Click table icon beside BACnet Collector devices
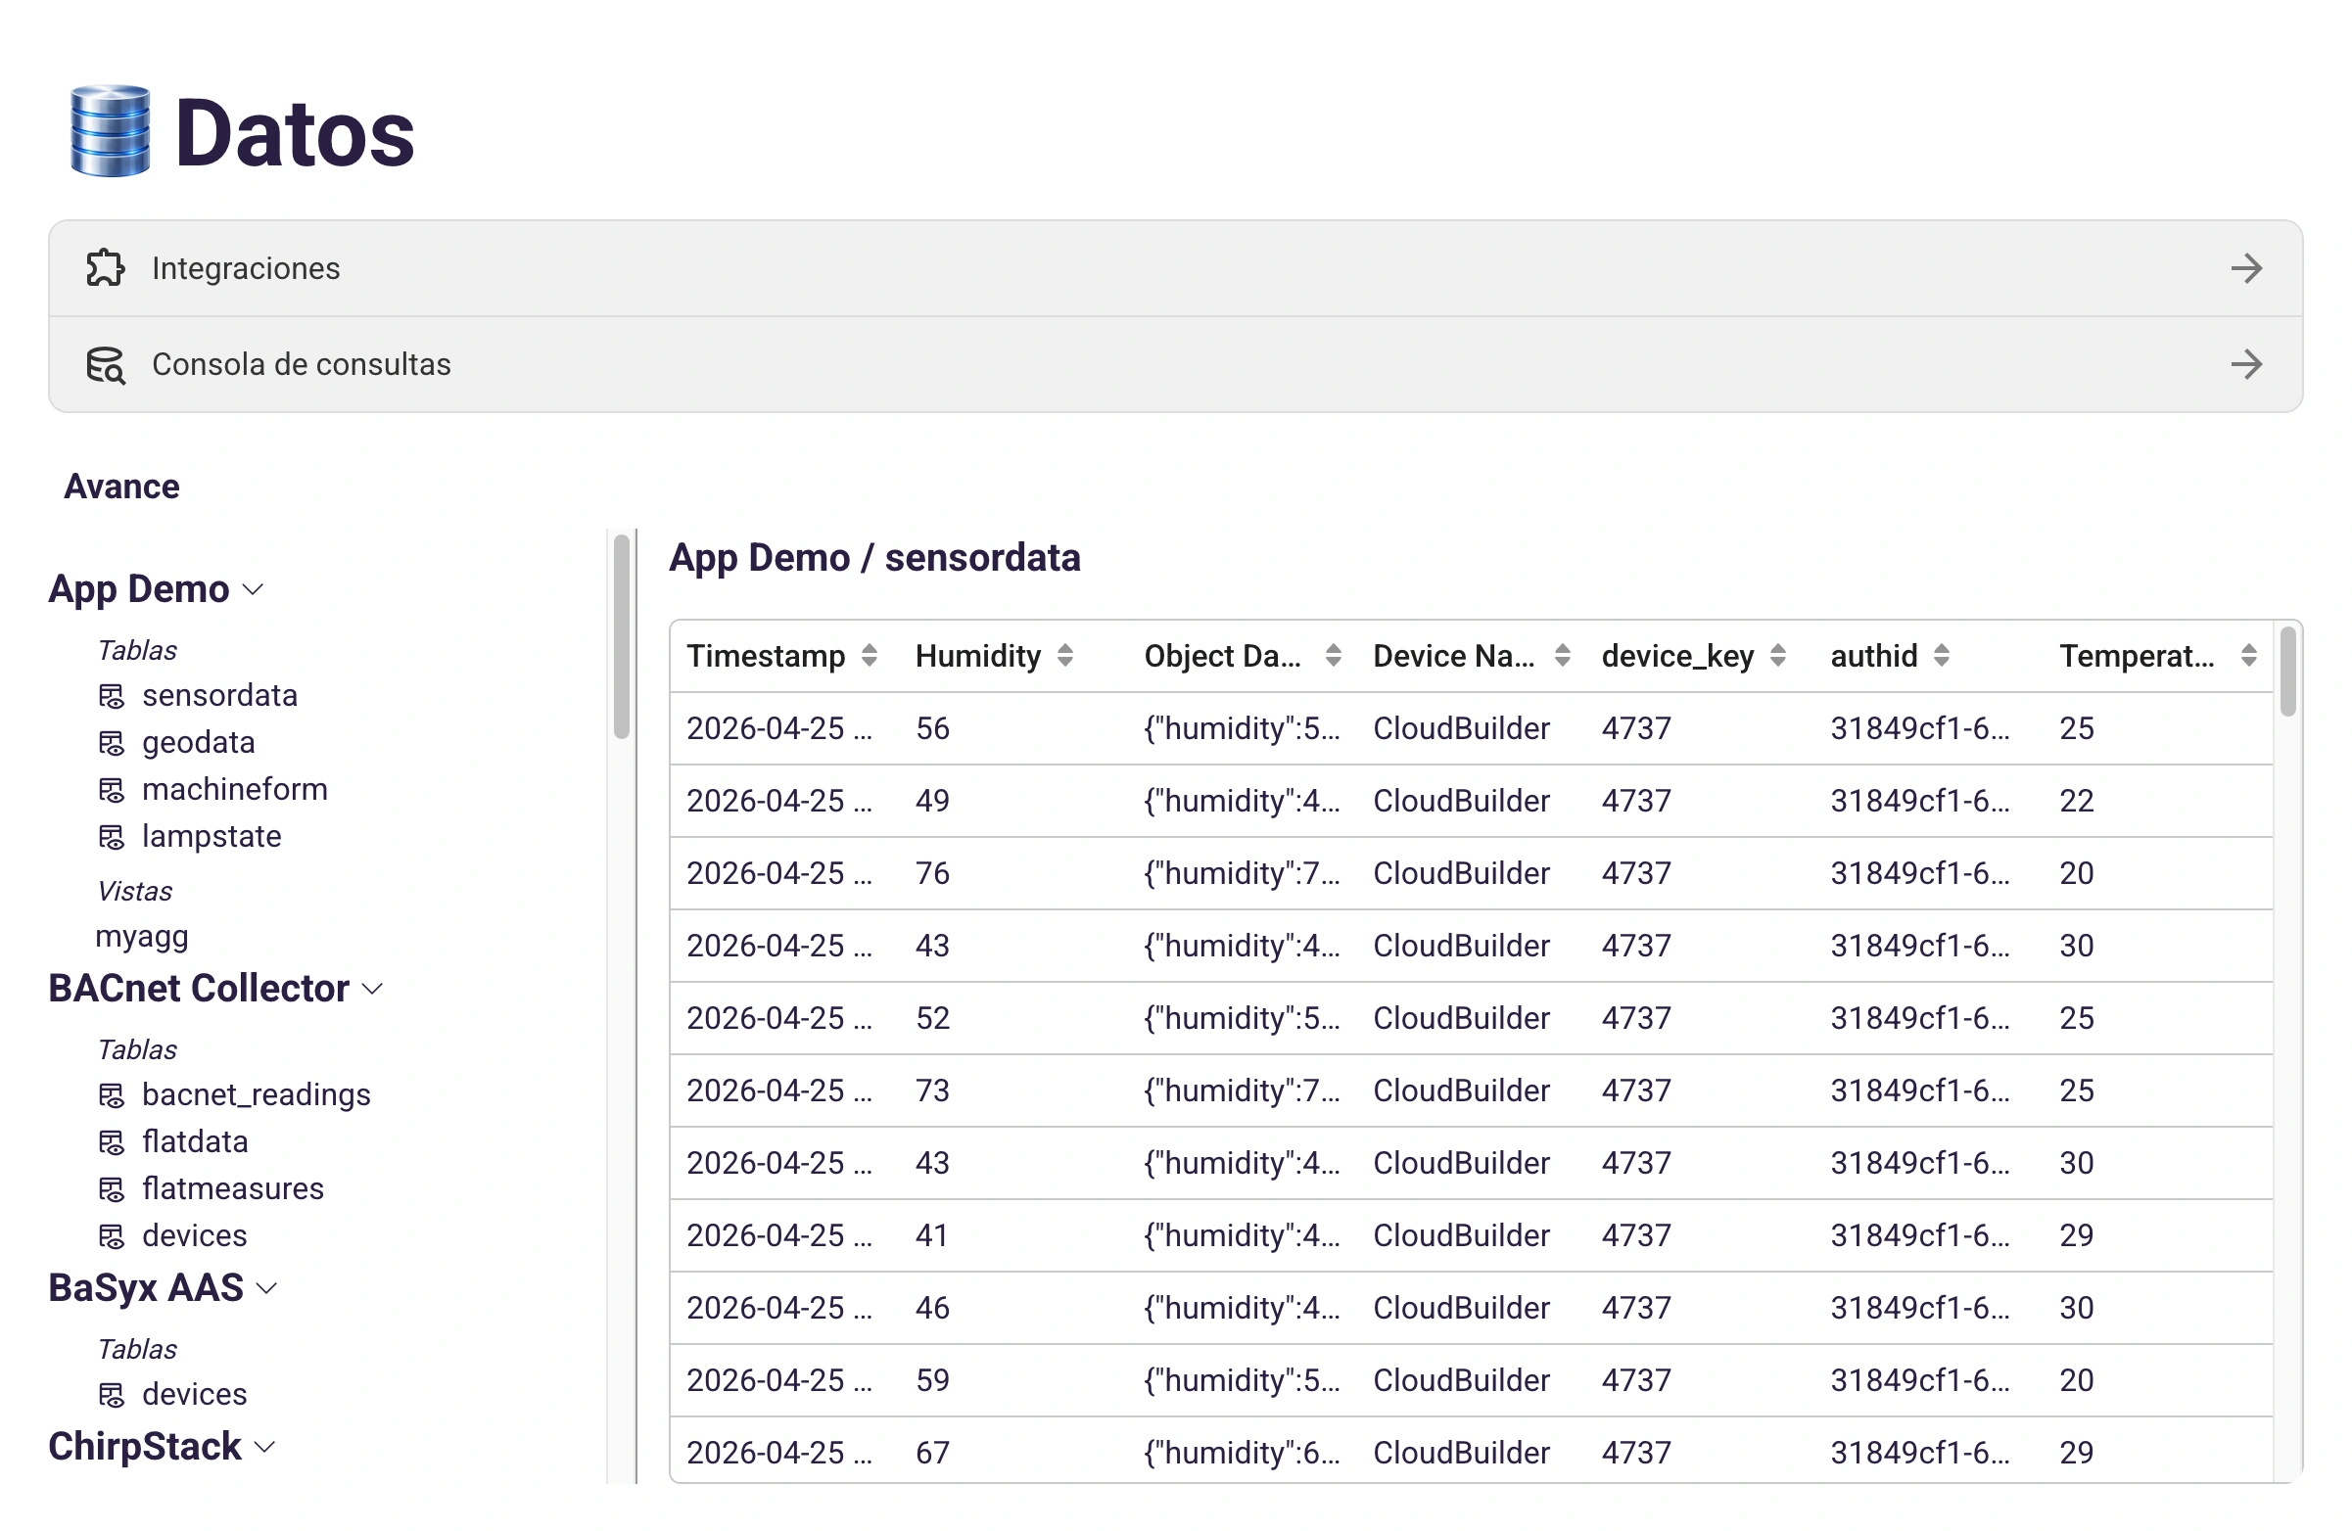 [112, 1236]
